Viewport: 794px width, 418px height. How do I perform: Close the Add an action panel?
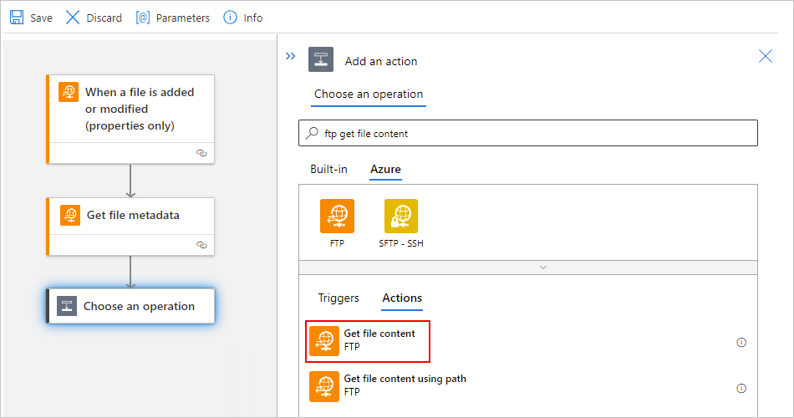tap(765, 56)
